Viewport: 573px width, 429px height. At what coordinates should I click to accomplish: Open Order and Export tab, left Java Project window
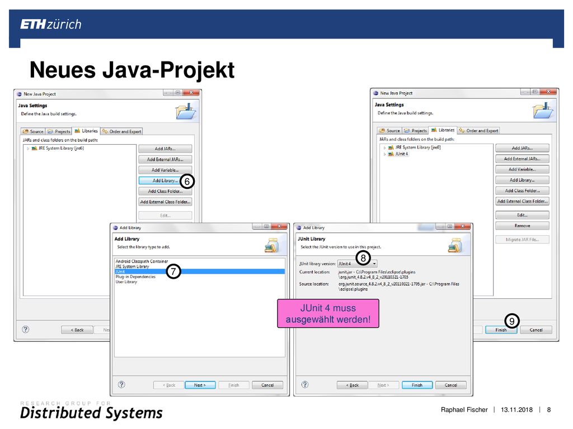coord(122,131)
